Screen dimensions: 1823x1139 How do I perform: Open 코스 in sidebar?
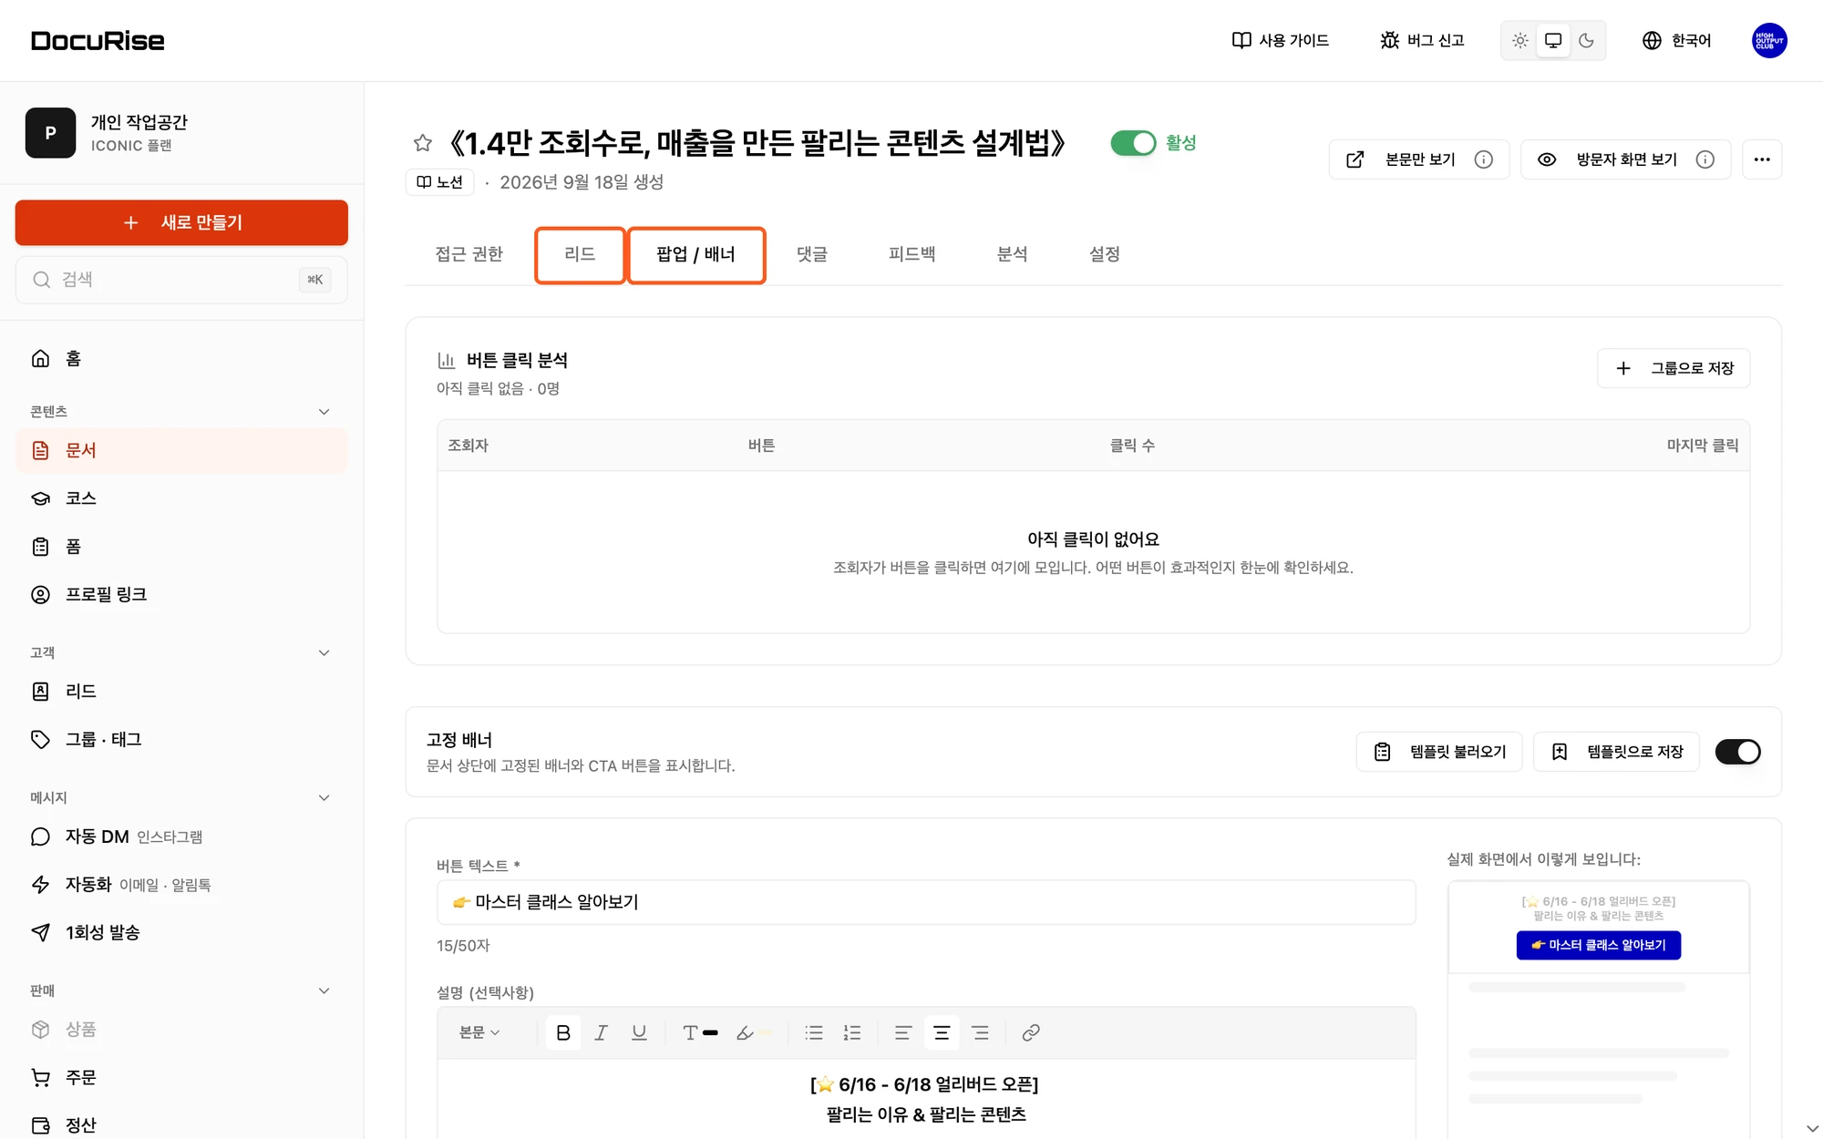181,498
